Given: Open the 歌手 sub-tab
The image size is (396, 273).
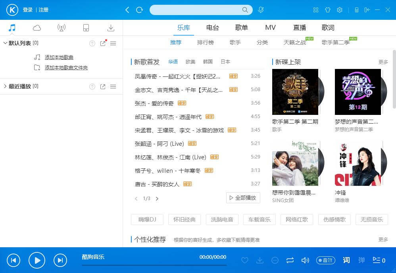Looking at the screenshot, I should pos(235,42).
